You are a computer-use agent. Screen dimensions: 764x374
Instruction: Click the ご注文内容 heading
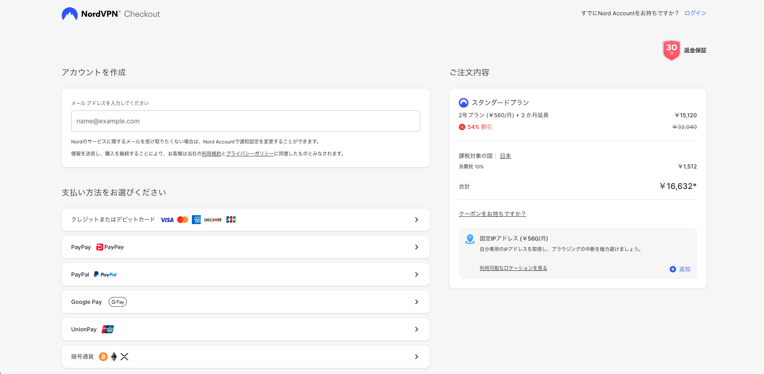click(x=469, y=73)
